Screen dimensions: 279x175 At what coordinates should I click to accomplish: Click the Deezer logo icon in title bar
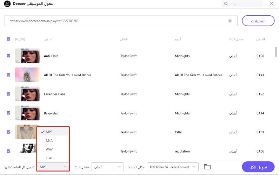[7, 4]
